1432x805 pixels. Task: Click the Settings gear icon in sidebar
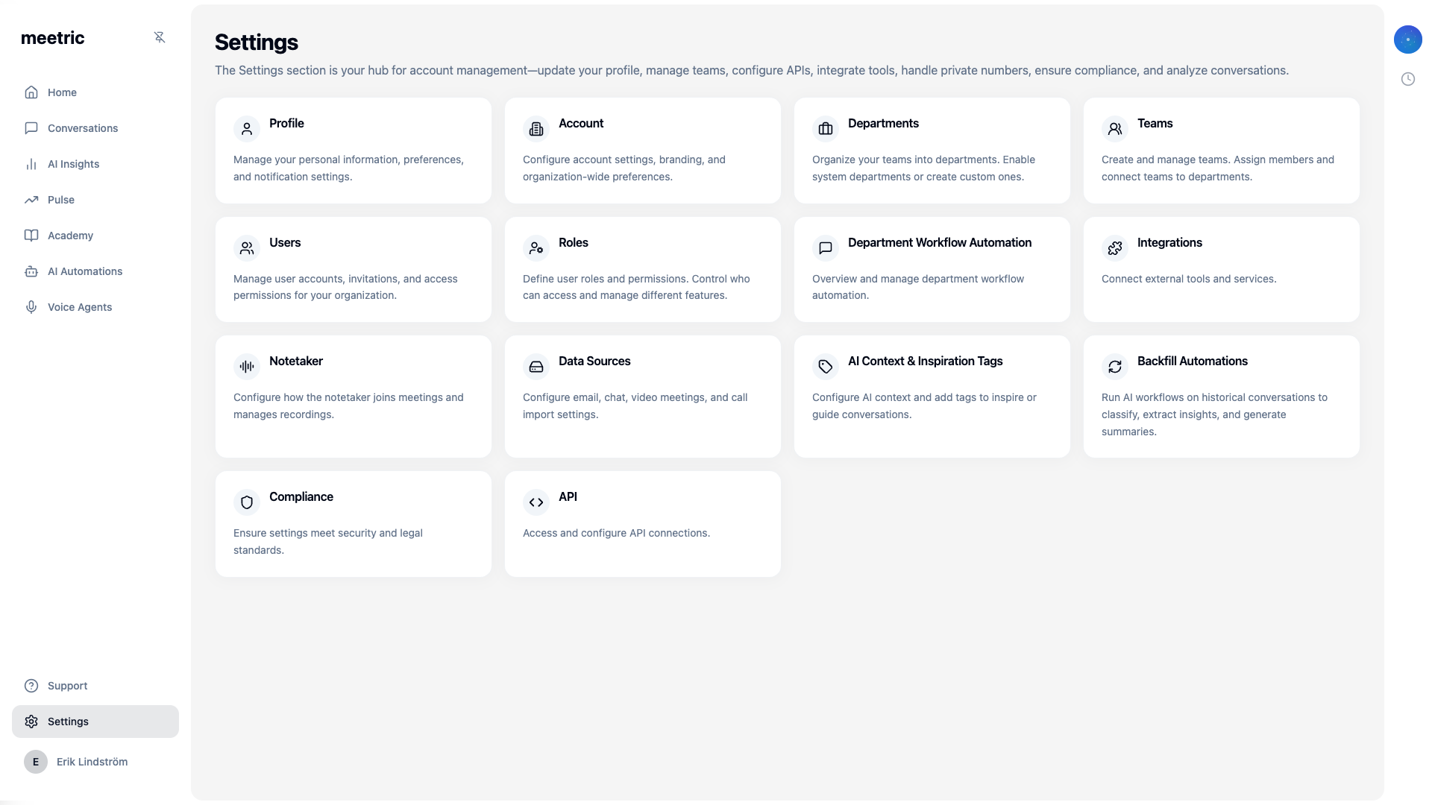(31, 722)
